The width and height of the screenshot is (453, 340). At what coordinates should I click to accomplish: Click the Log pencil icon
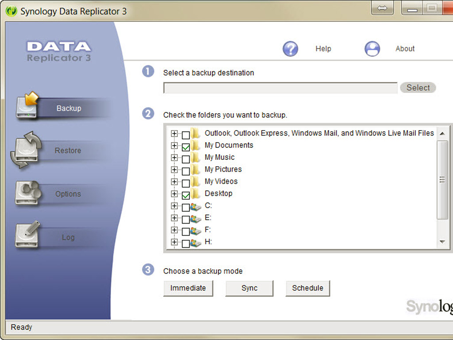pyautogui.click(x=27, y=235)
